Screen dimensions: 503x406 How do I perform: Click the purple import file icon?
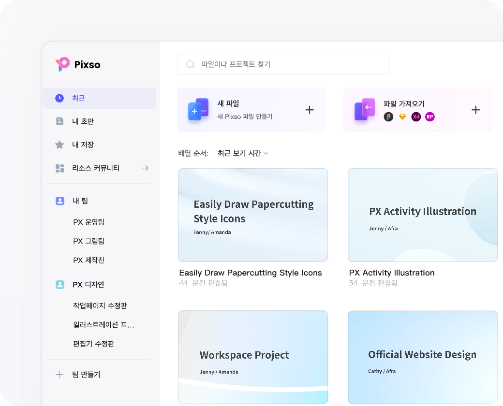[x=364, y=110]
